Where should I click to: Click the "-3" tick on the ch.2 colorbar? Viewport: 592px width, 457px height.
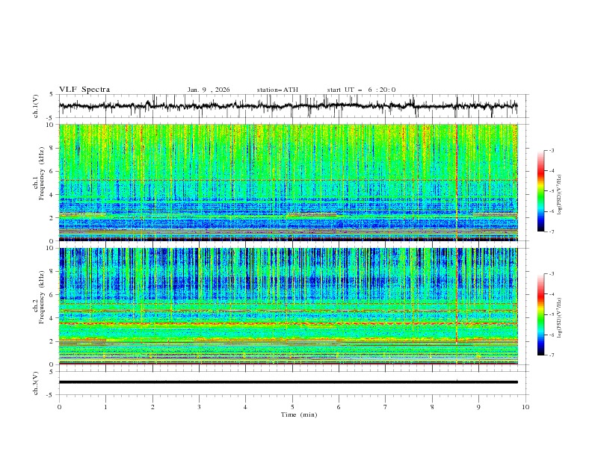tap(552, 274)
